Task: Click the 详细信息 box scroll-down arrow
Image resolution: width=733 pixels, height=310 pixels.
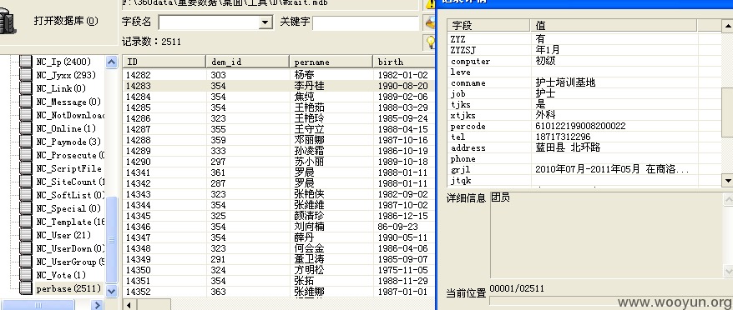Action: coord(728,272)
